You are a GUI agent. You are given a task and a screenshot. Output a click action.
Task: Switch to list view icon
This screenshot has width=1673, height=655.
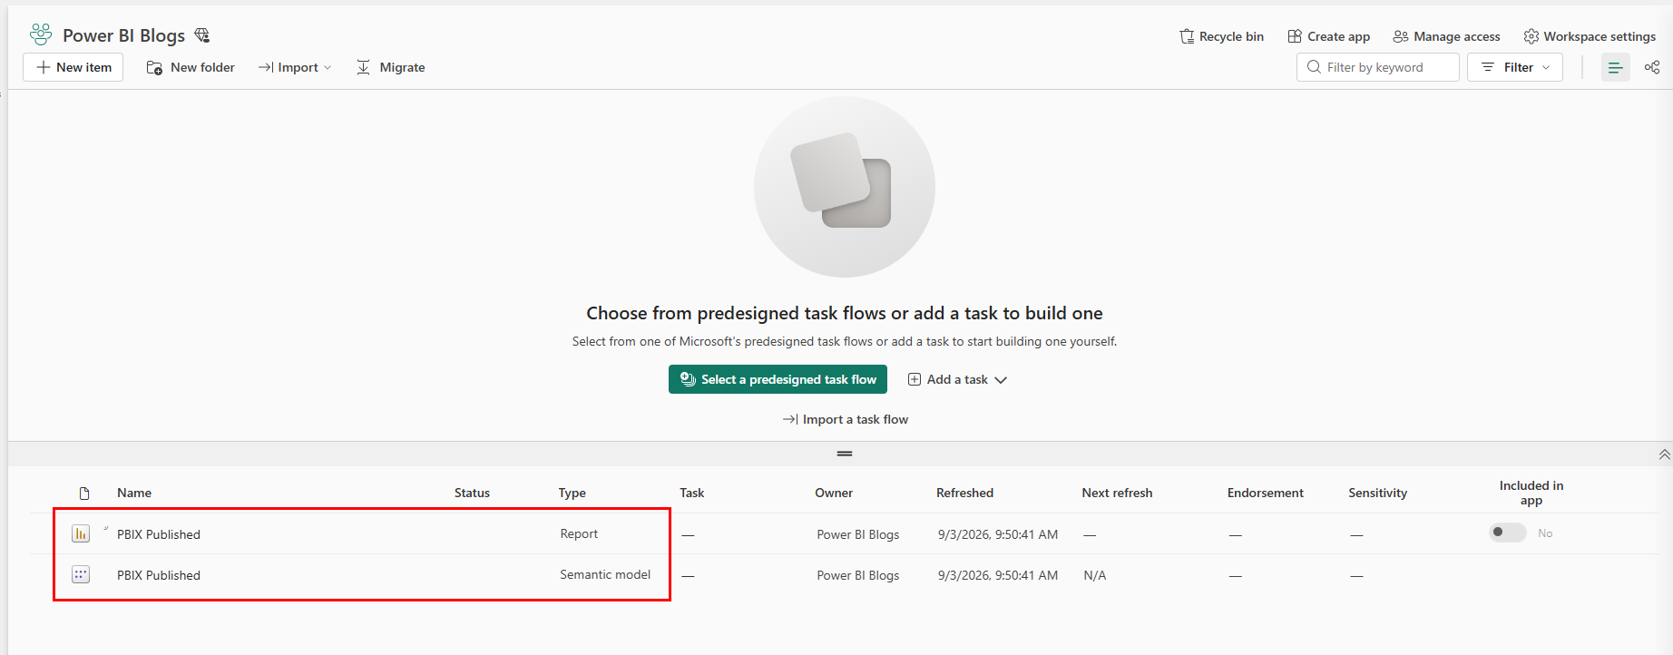(1615, 67)
